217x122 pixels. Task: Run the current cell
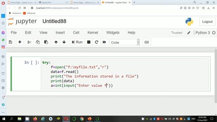77,42
